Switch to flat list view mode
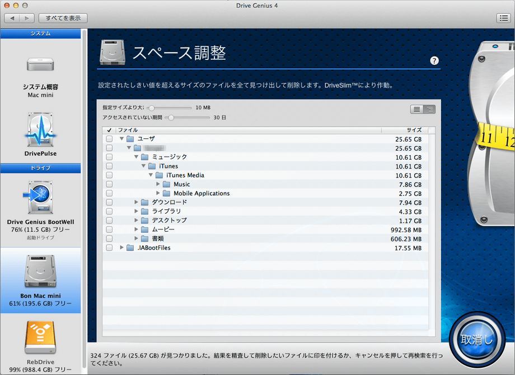 point(416,109)
